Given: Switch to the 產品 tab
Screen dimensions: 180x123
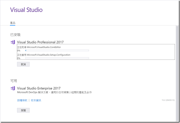Looking at the screenshot, I should pos(13,23).
